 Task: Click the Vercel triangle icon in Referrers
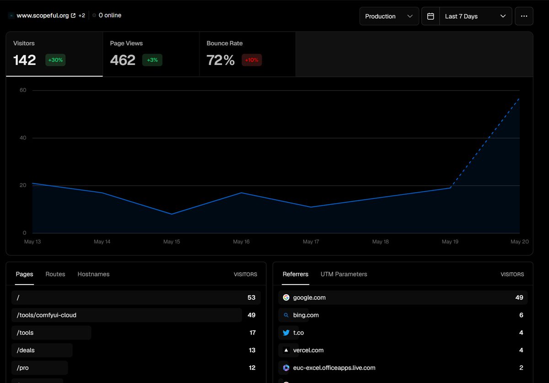(286, 350)
